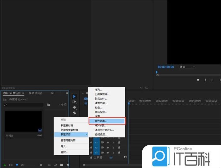Open the 适合 zoom level dropdown

(187, 67)
